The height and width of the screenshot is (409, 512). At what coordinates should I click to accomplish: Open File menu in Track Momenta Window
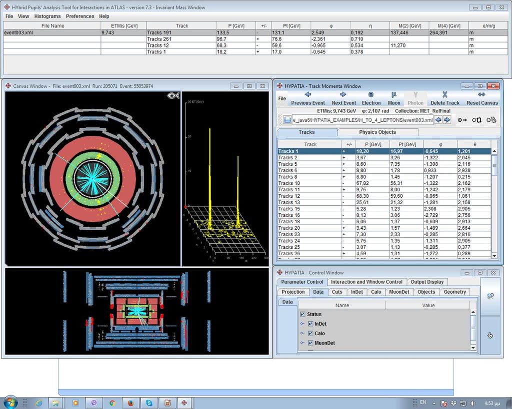click(282, 98)
